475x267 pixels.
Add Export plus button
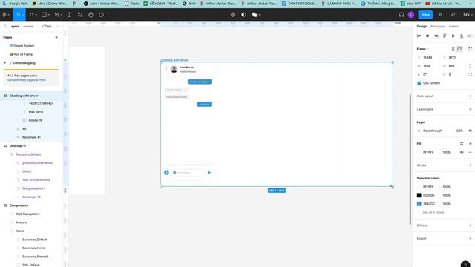tap(470, 239)
